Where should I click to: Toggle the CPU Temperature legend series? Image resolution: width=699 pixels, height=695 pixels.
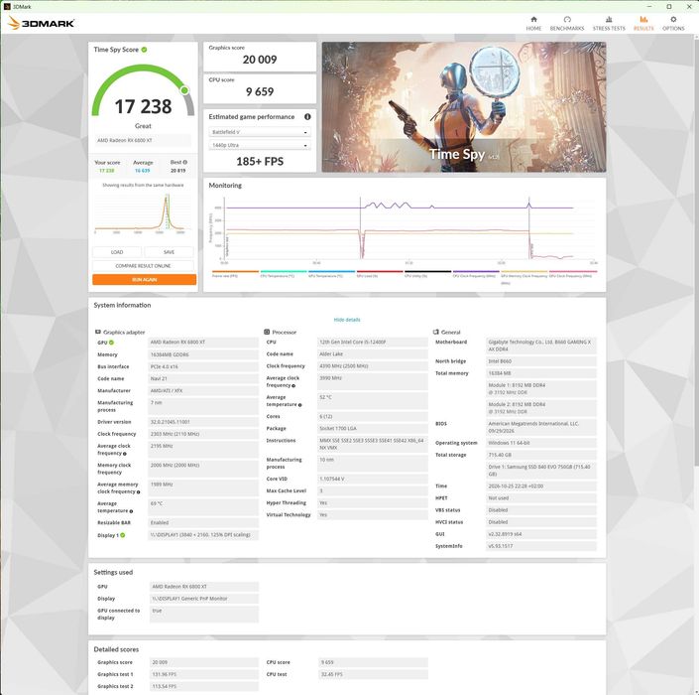click(x=284, y=274)
